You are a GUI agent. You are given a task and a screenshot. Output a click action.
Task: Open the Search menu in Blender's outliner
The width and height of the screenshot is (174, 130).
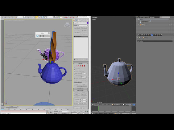(x=146, y=17)
